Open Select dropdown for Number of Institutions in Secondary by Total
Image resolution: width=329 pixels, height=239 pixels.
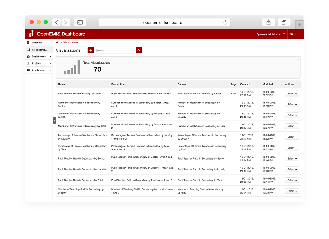pyautogui.click(x=292, y=126)
